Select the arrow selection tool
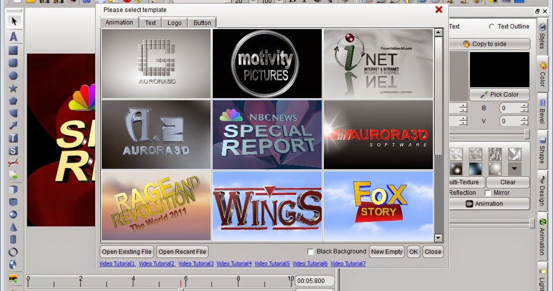Screen dimensions: 553x291 click(15, 21)
